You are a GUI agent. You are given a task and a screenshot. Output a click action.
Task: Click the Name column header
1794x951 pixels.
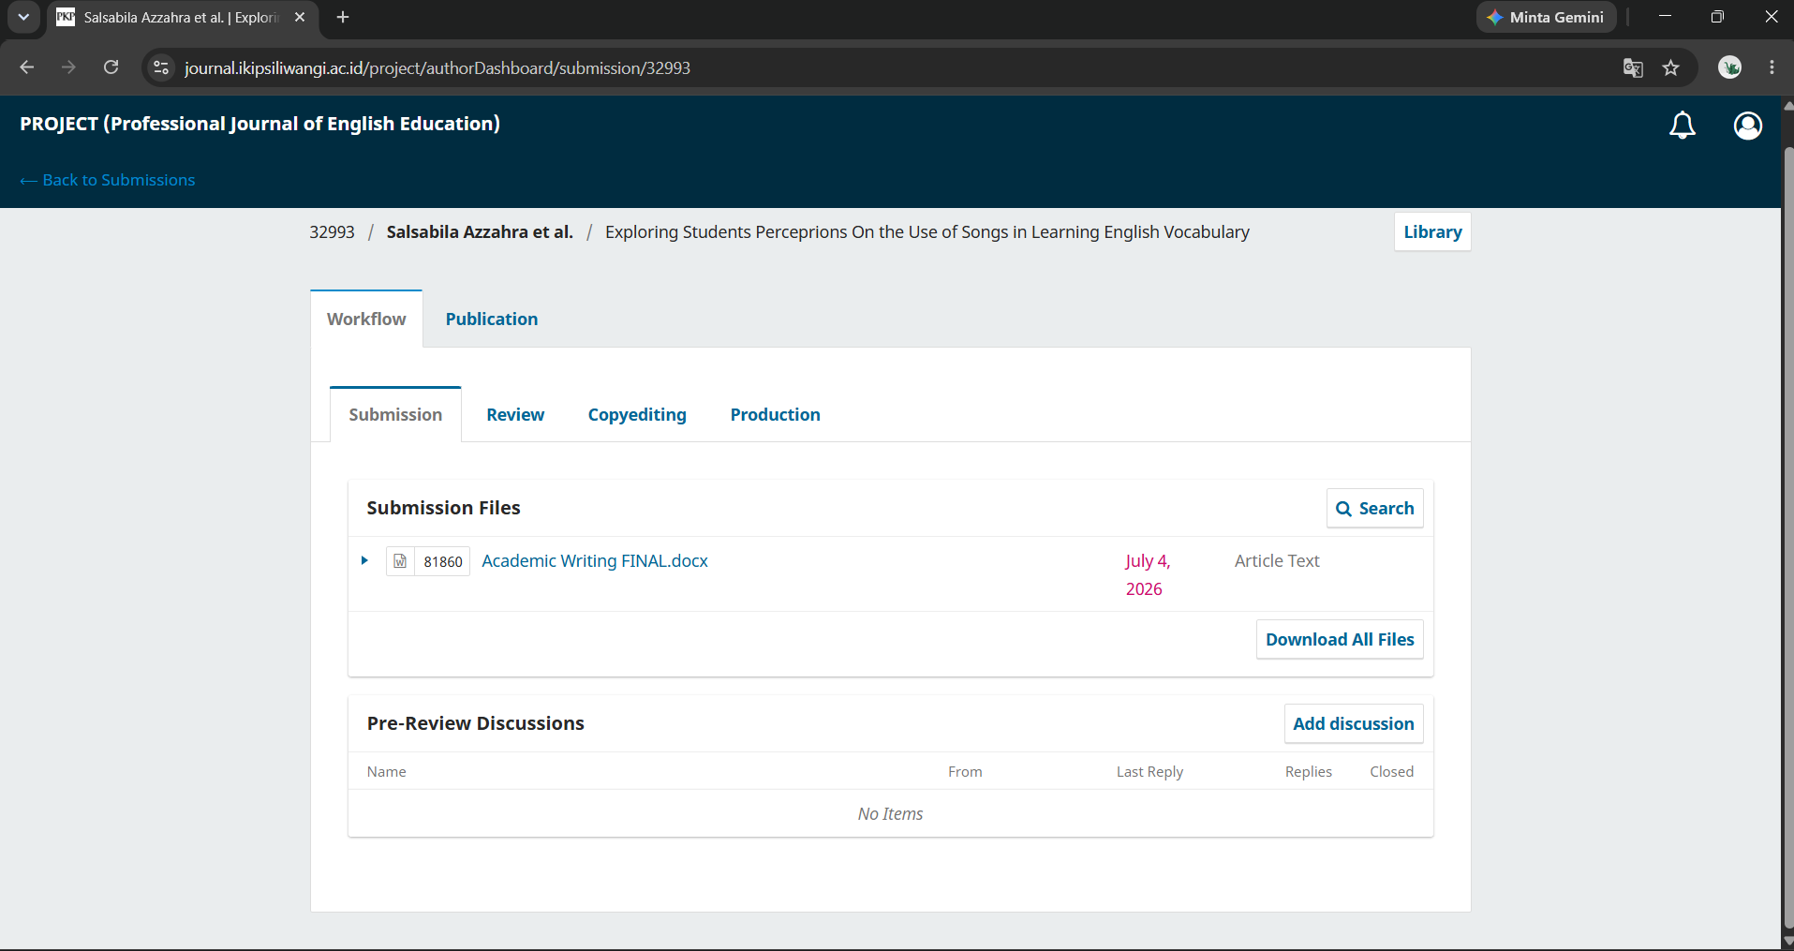click(x=387, y=771)
